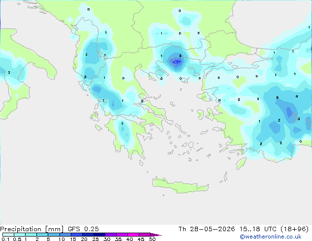Viewport: 312px width, 241px height.
Task: Click the 45–50 mm legend color swatch
Action: tap(145, 235)
